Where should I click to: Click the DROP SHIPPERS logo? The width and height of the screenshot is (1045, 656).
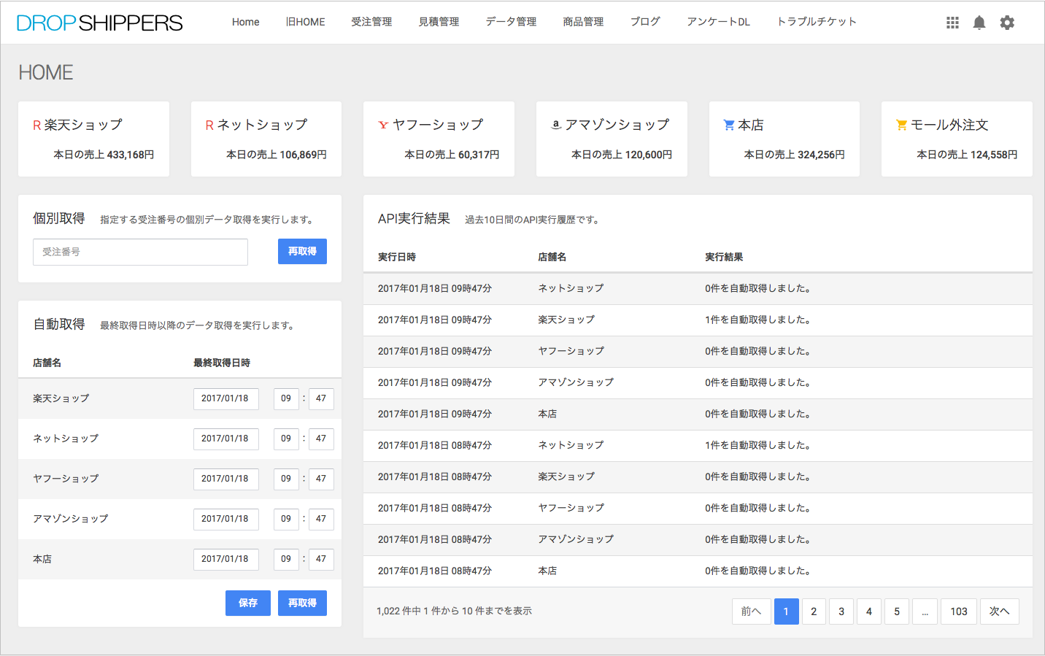99,23
